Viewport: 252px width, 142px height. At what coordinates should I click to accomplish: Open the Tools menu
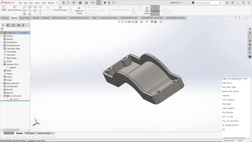pos(44,3)
